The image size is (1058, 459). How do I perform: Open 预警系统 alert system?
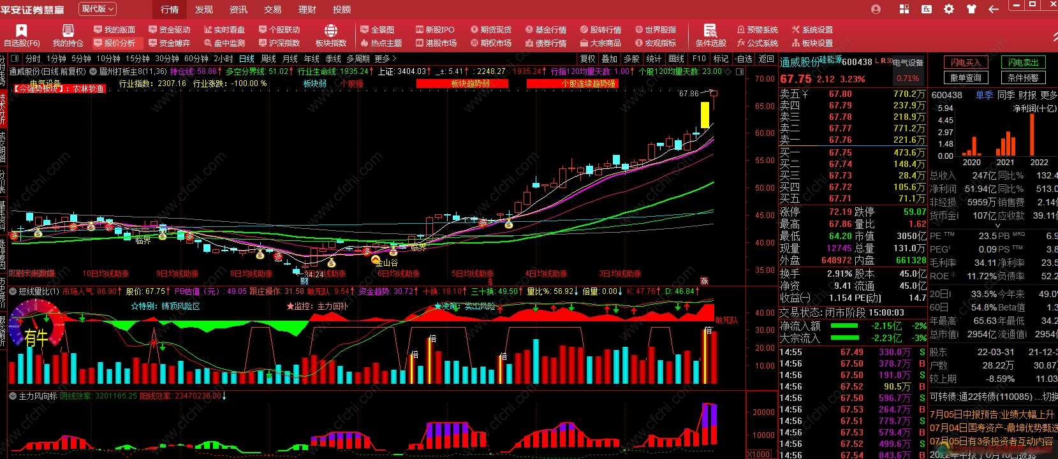tap(757, 30)
